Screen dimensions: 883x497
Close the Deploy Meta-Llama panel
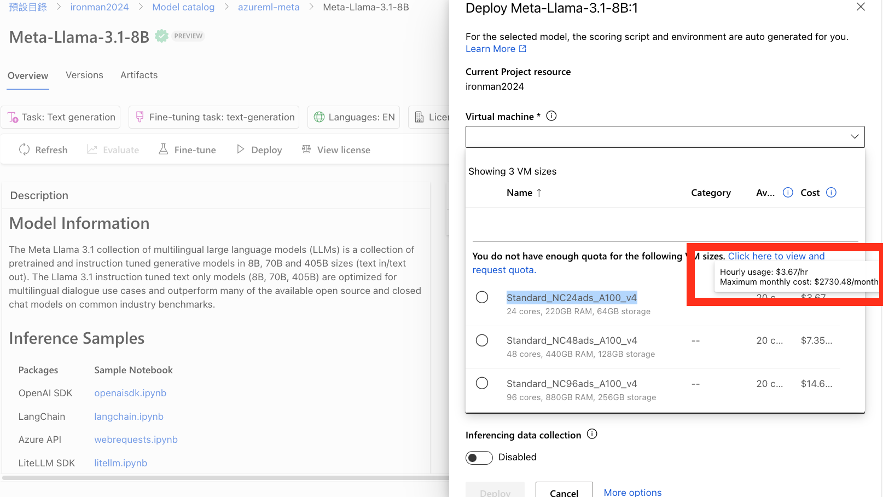coord(861,7)
